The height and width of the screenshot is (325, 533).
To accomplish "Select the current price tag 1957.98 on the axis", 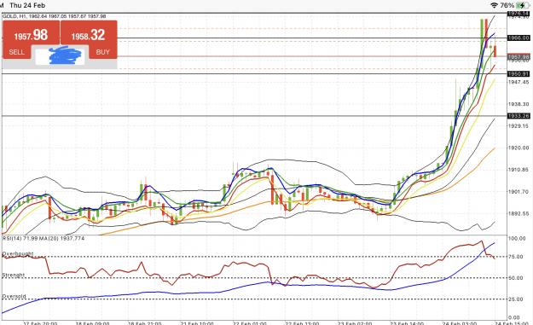I will 519,57.
